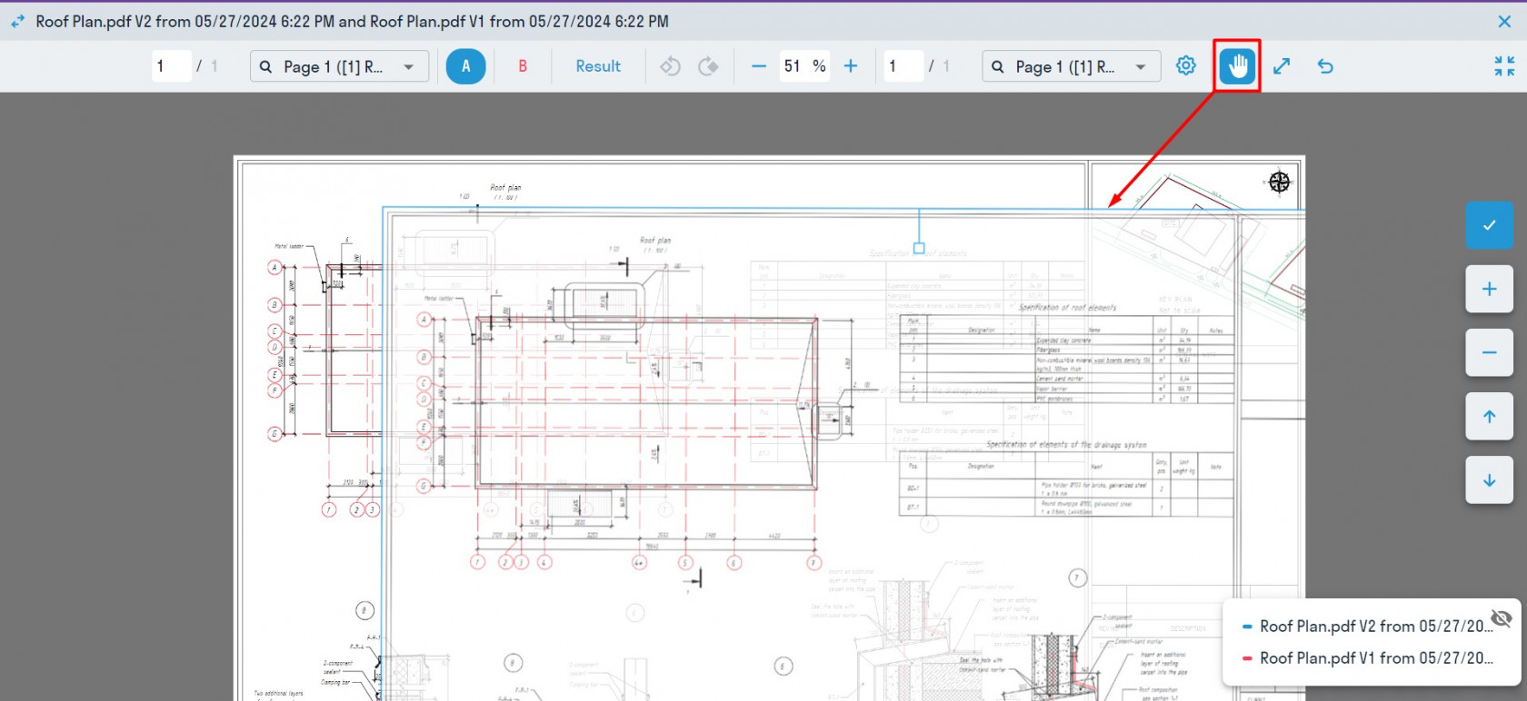
Task: Click left page number field
Action: tap(171, 66)
